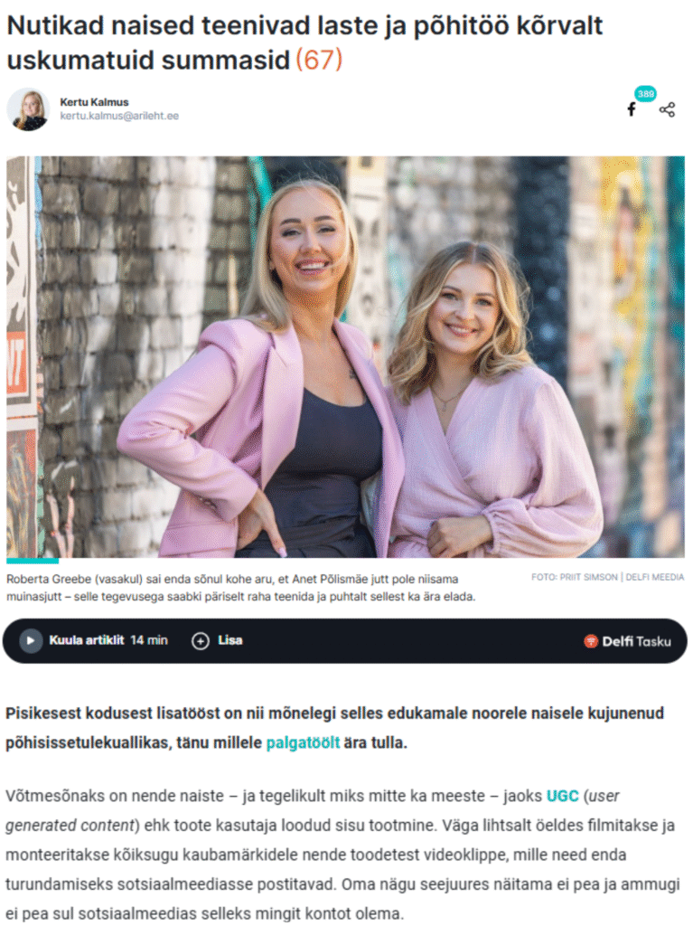This screenshot has width=693, height=926.
Task: Click the Delfi Tasku text
Action: 636,641
